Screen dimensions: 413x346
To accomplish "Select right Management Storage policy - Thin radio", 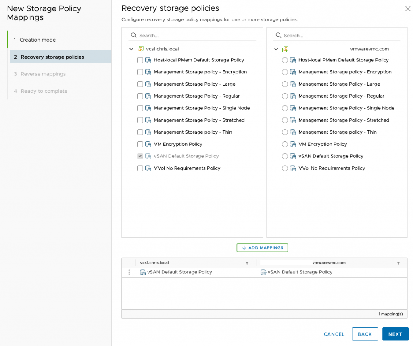I will 285,132.
